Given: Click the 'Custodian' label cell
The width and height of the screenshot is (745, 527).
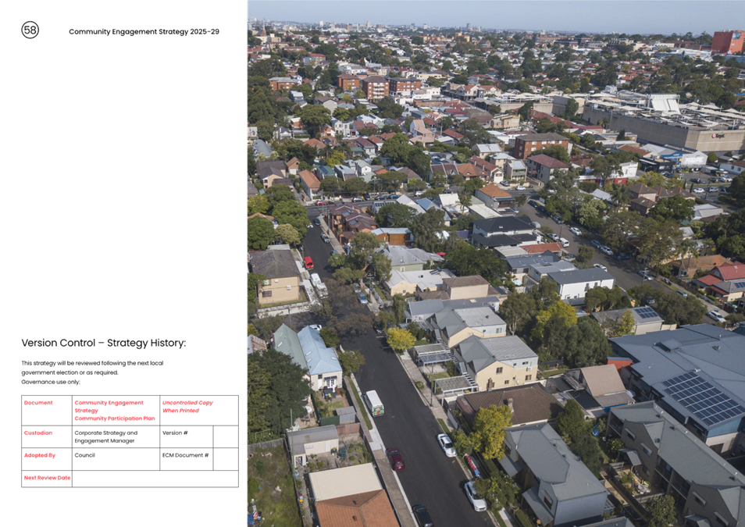Looking at the screenshot, I should tap(47, 436).
